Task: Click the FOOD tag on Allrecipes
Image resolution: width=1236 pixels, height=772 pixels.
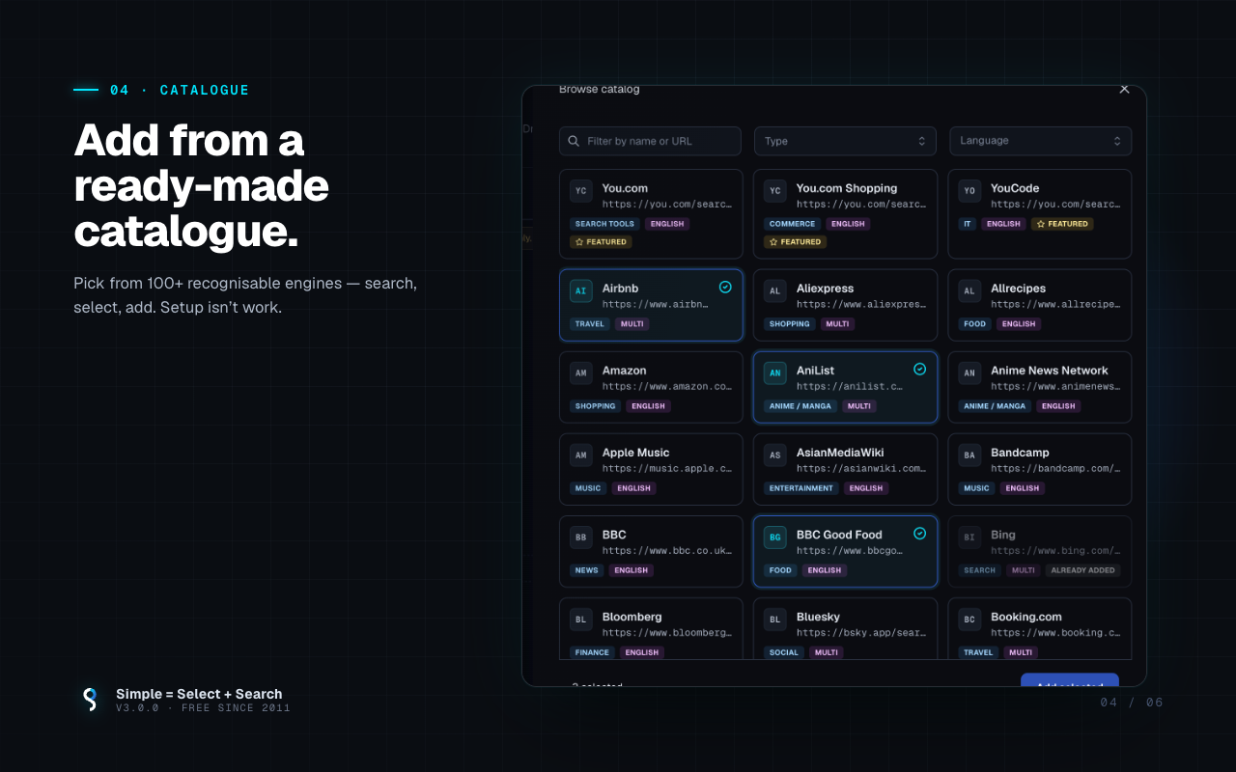Action: tap(974, 324)
